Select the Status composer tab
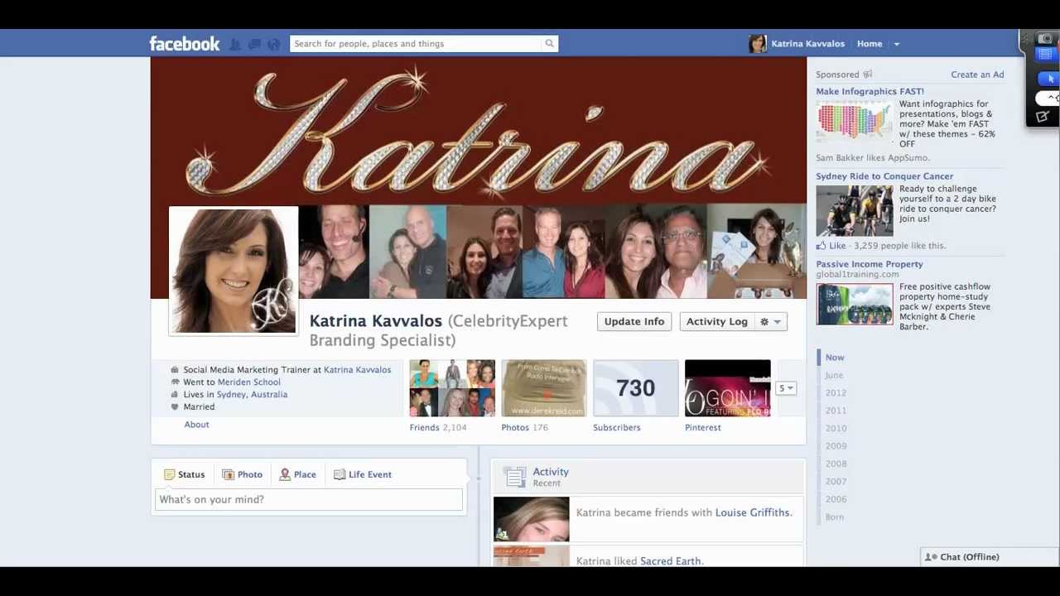1060x596 pixels. tap(185, 474)
